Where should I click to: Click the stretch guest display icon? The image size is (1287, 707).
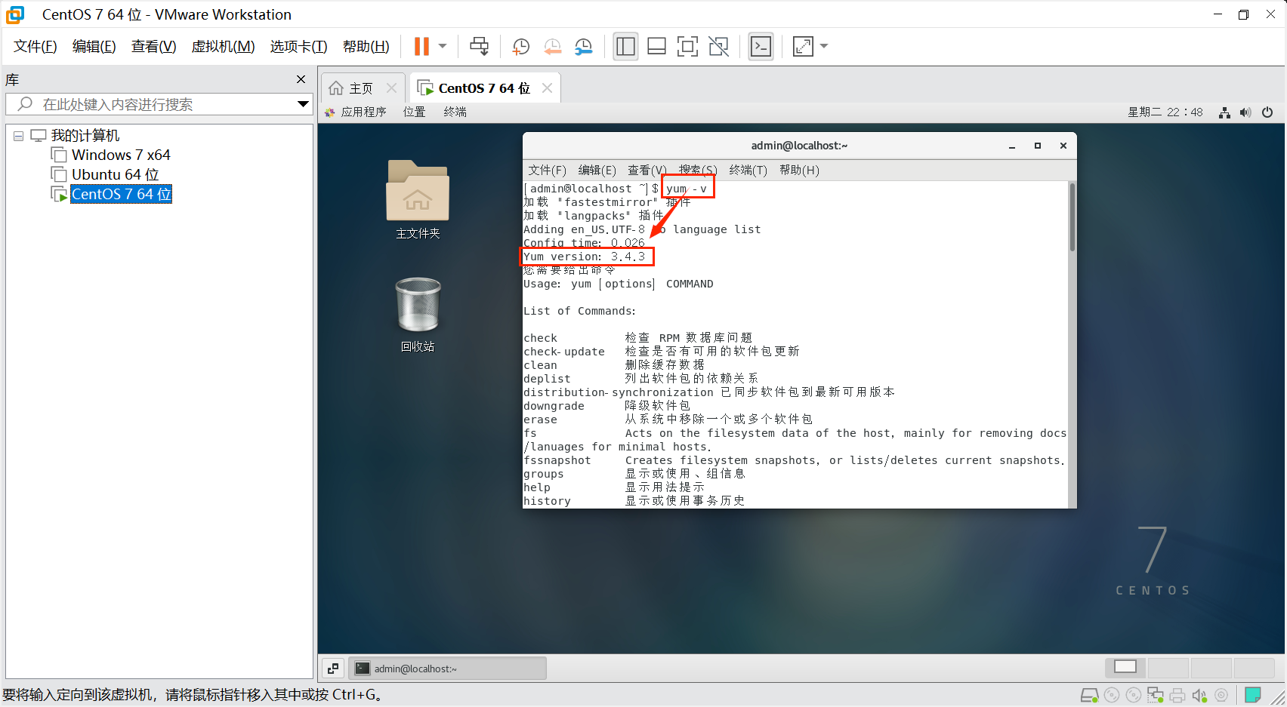pos(803,47)
